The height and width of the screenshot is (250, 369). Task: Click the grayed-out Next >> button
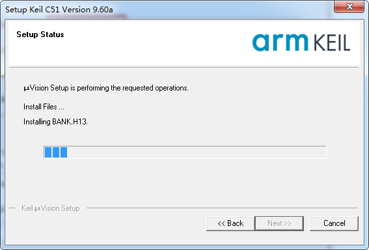(x=279, y=223)
